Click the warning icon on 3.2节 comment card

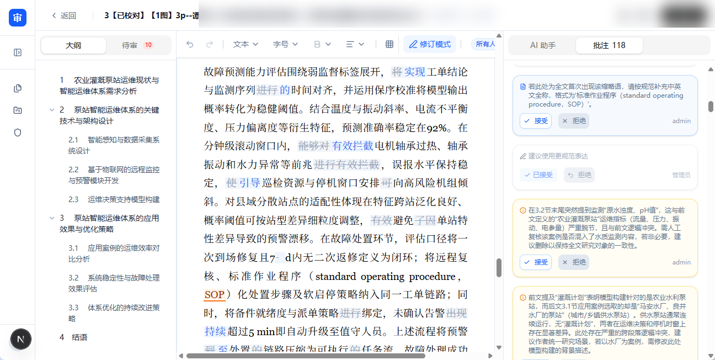click(x=523, y=210)
